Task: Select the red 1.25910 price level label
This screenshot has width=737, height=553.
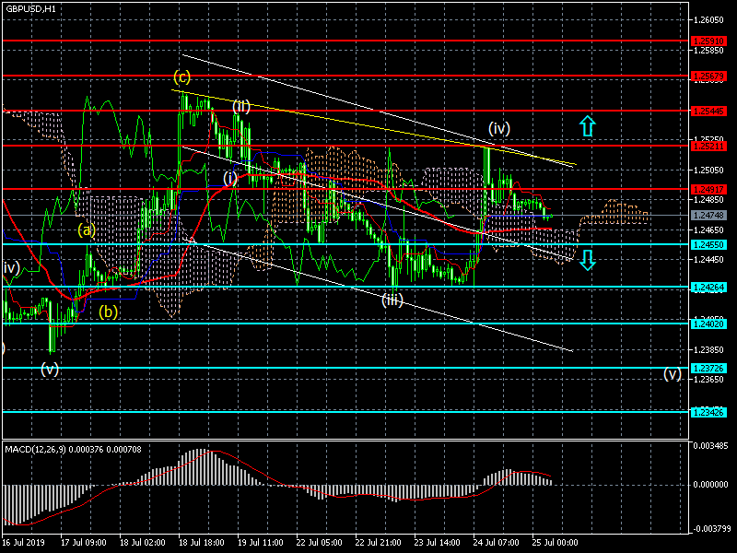Action: click(x=708, y=41)
